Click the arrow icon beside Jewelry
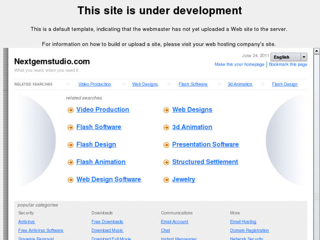The height and width of the screenshot is (240, 320). [x=166, y=180]
